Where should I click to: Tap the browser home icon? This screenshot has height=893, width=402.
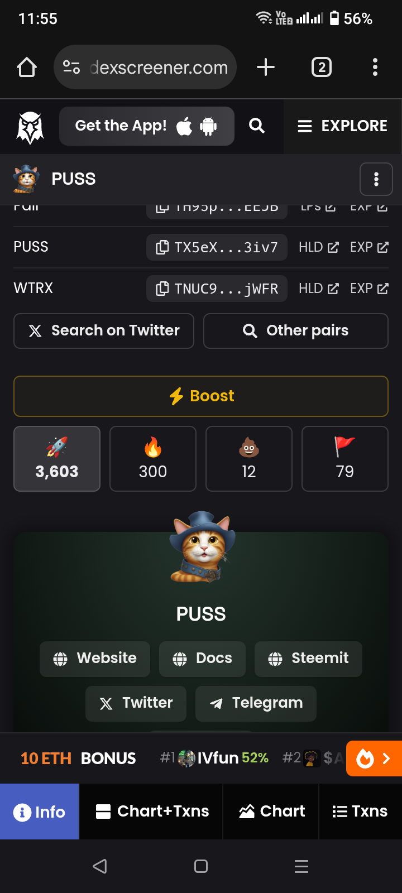click(x=27, y=68)
